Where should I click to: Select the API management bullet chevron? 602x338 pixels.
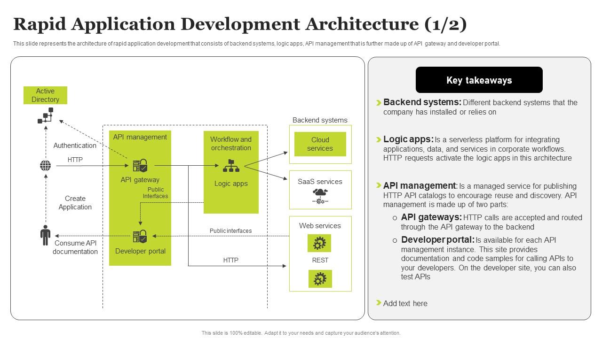[x=379, y=186]
